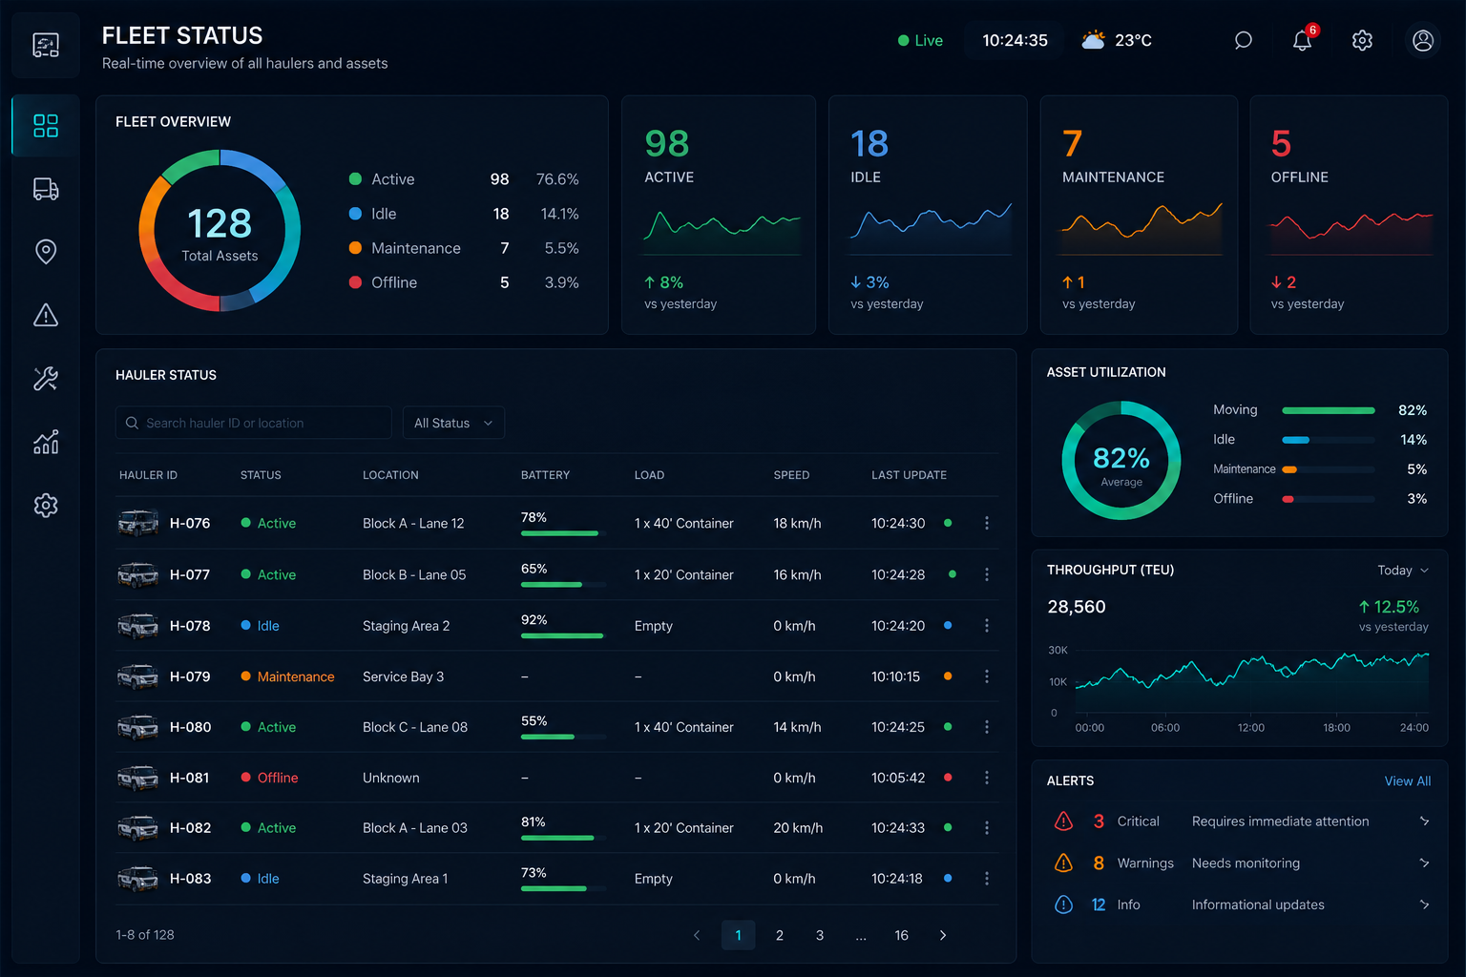Open row menu for hauler H-078

click(987, 625)
